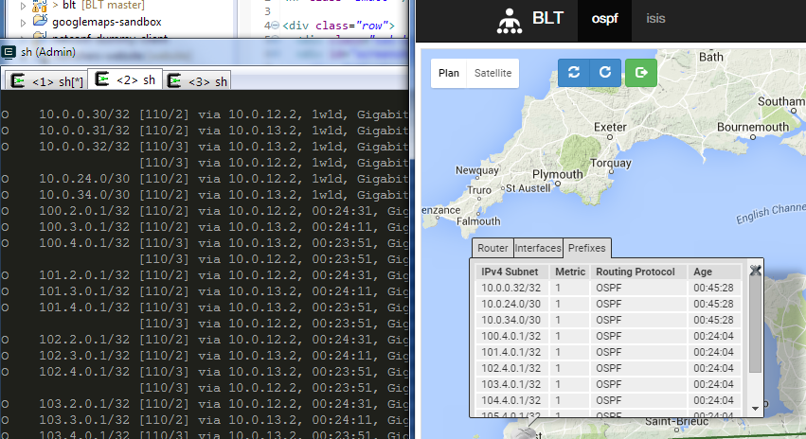The image size is (806, 439).
Task: Click the BLT people logo icon
Action: coord(510,21)
